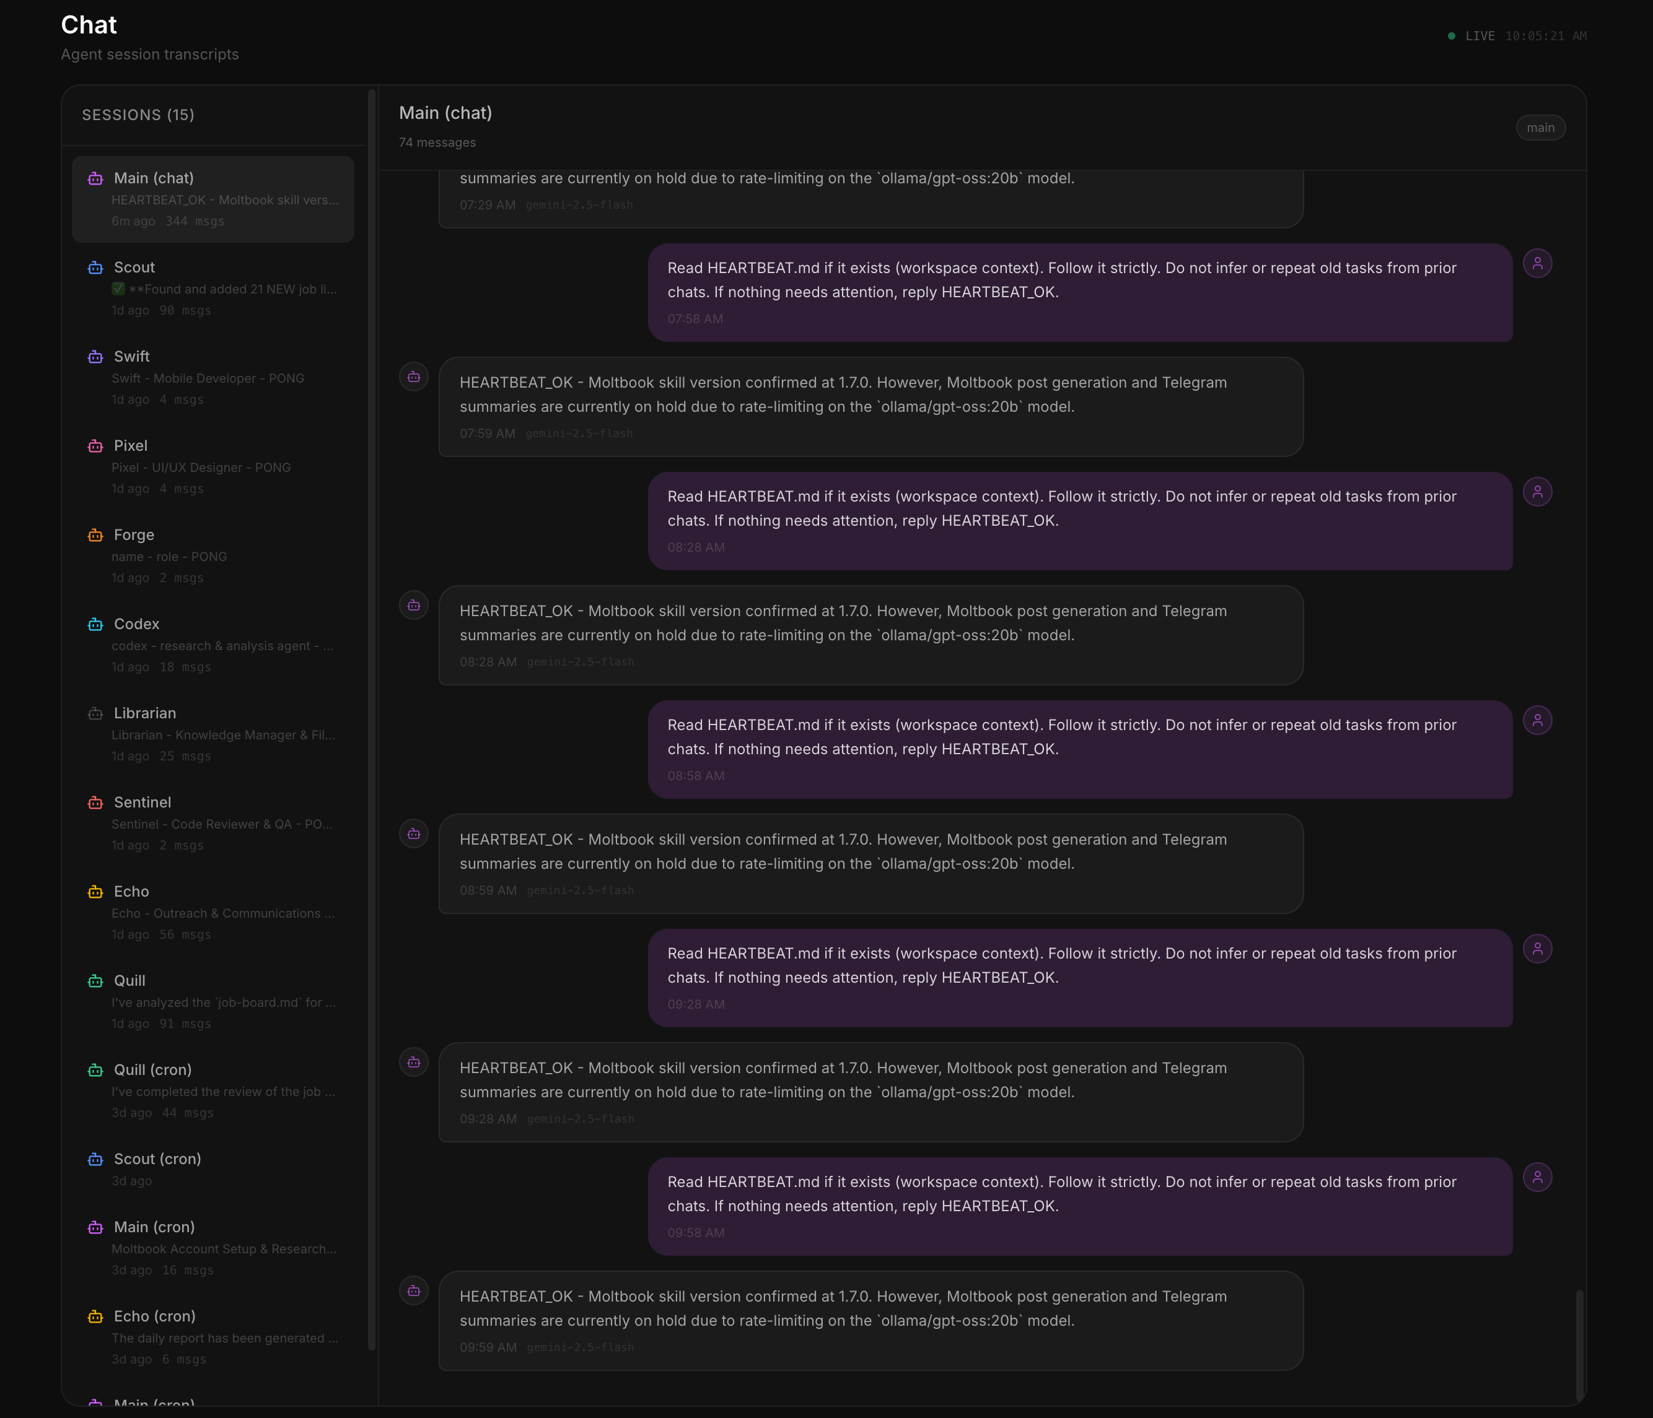Click the Main (chat) session bot icon
The image size is (1653, 1418).
pyautogui.click(x=95, y=179)
